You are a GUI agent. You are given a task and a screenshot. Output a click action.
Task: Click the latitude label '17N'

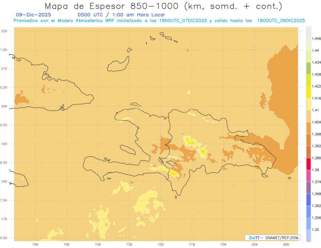[x=4, y=219]
